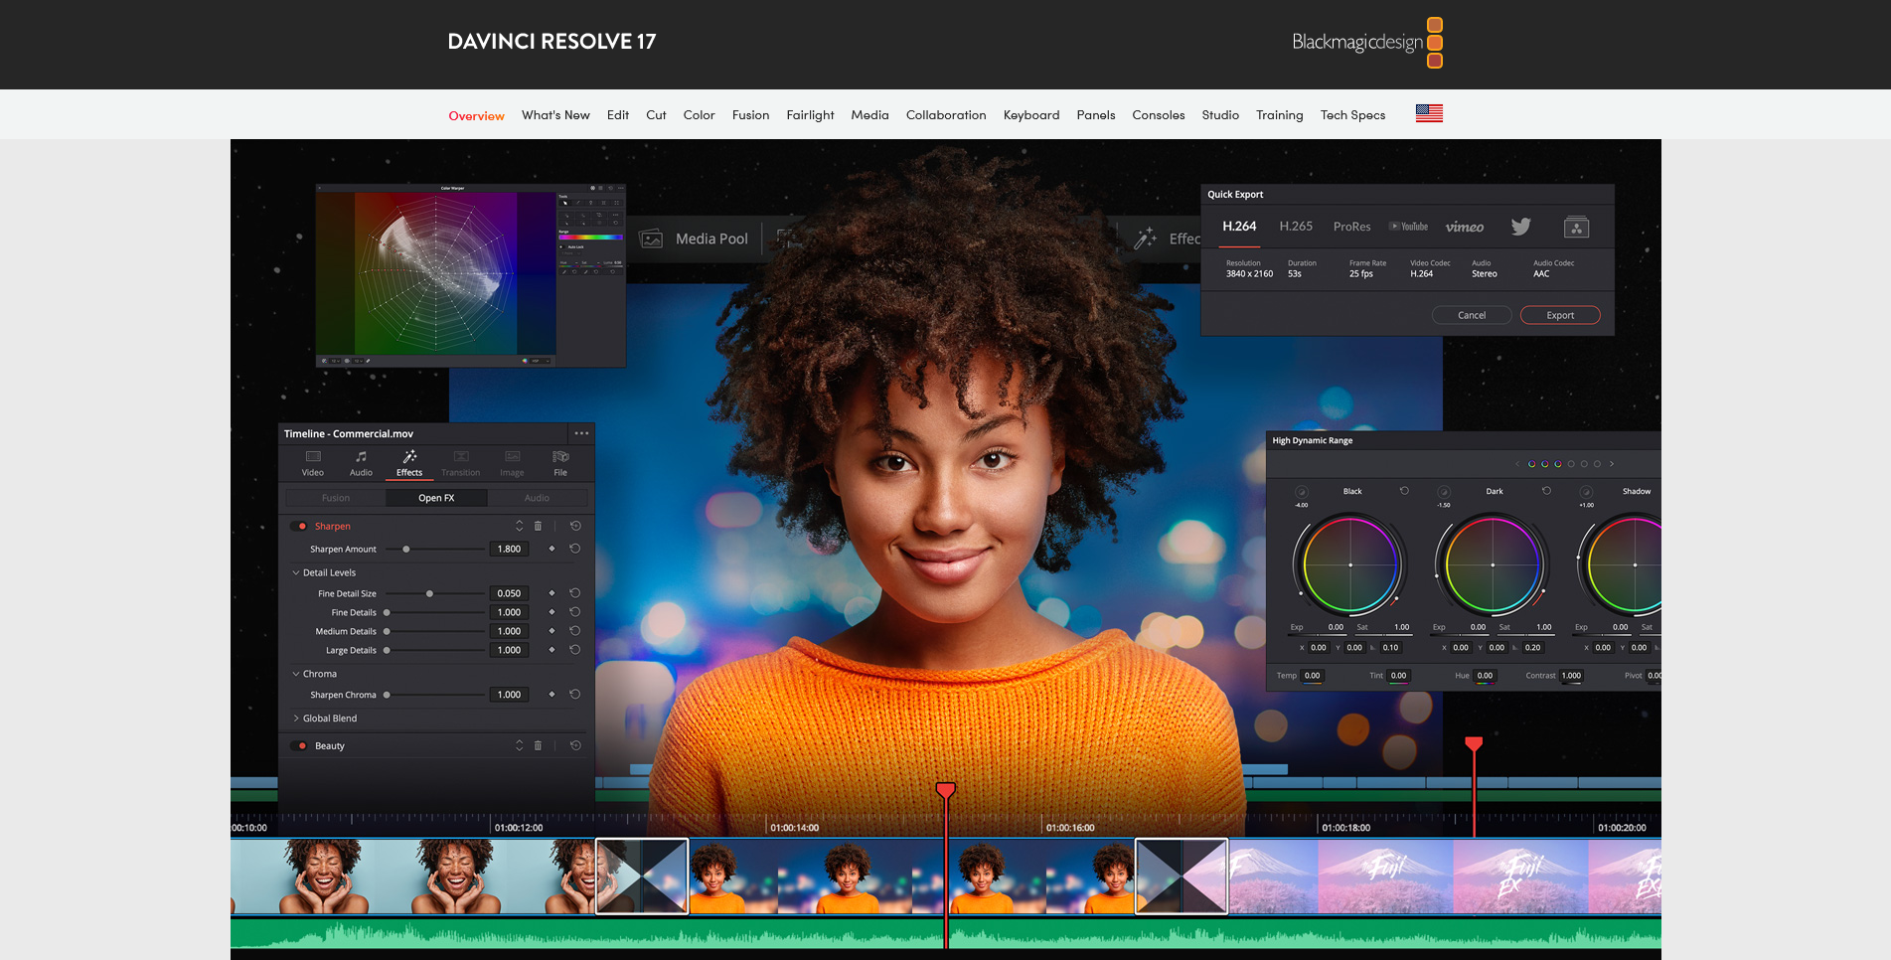Open the Collaboration link in navigation
Image resolution: width=1891 pixels, height=960 pixels.
pyautogui.click(x=946, y=115)
